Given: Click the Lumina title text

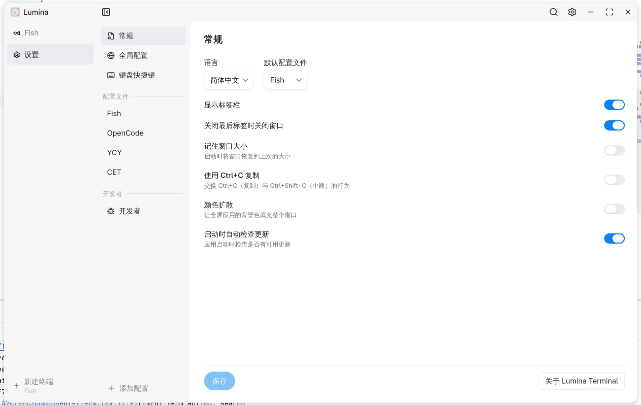Looking at the screenshot, I should (36, 12).
